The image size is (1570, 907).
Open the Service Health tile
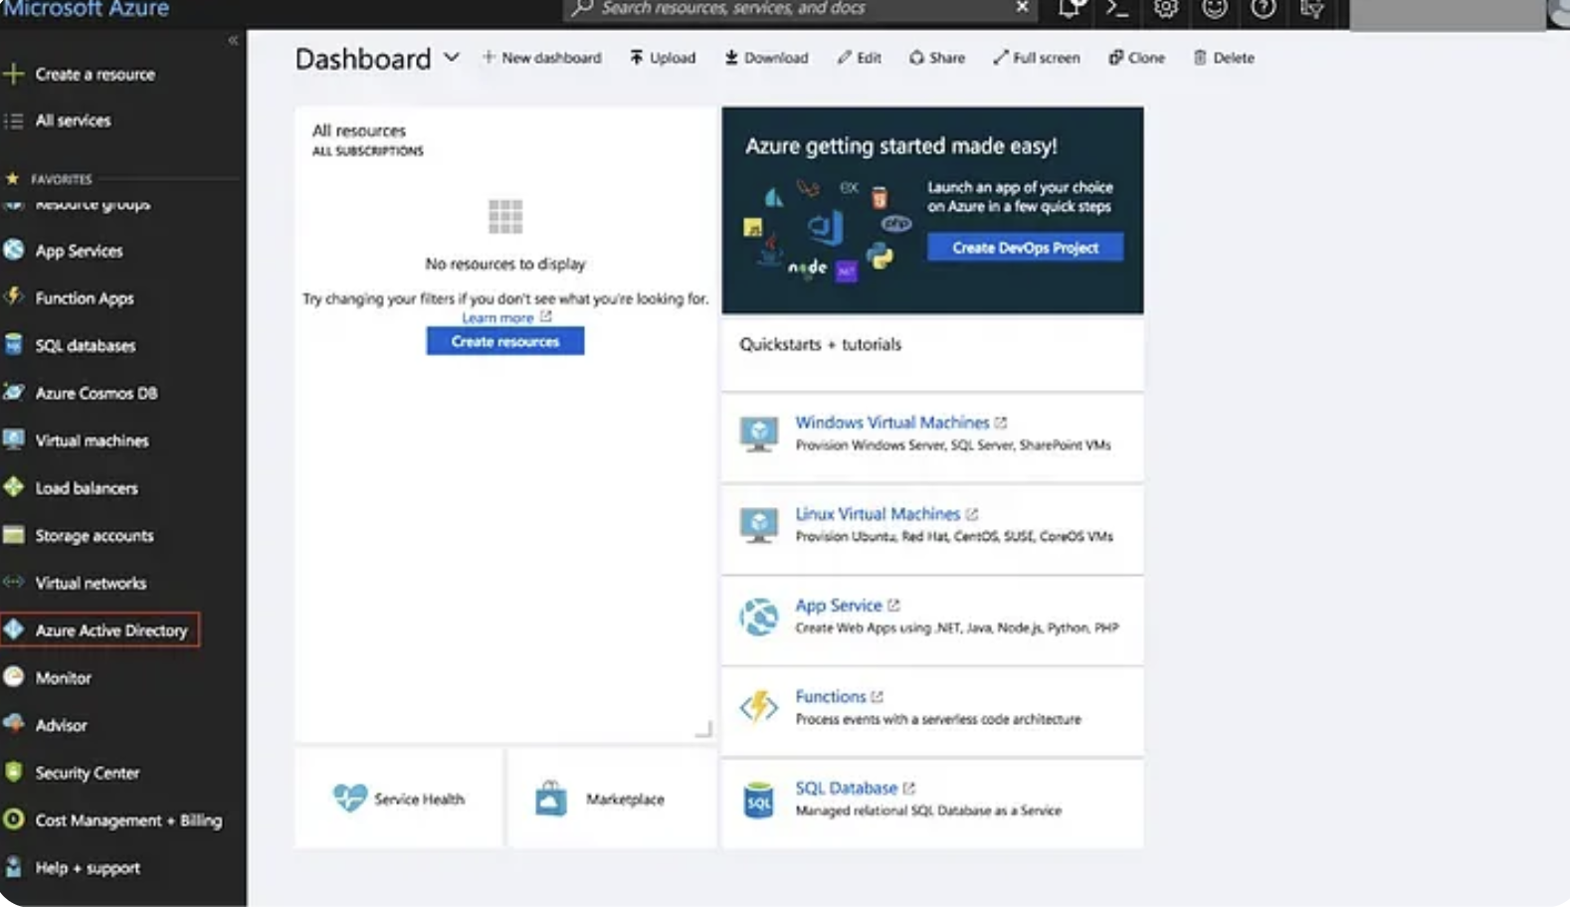tap(399, 799)
